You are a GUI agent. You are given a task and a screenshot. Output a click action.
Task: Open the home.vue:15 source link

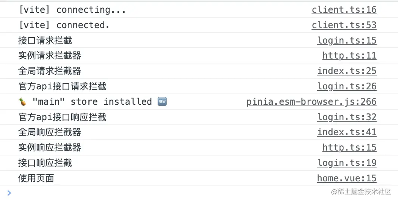coord(347,178)
